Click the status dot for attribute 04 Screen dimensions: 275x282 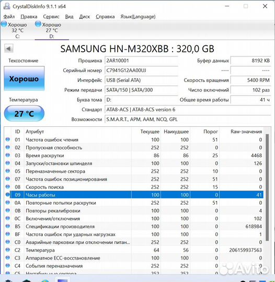click(x=7, y=163)
